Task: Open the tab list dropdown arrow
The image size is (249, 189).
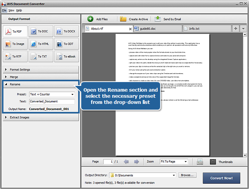Action: tap(243, 29)
